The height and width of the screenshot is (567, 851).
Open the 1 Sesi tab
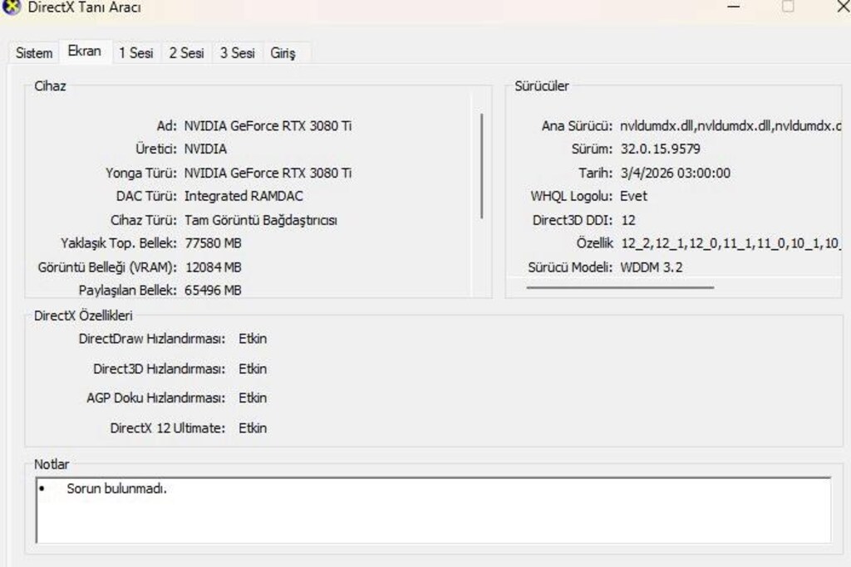[136, 53]
